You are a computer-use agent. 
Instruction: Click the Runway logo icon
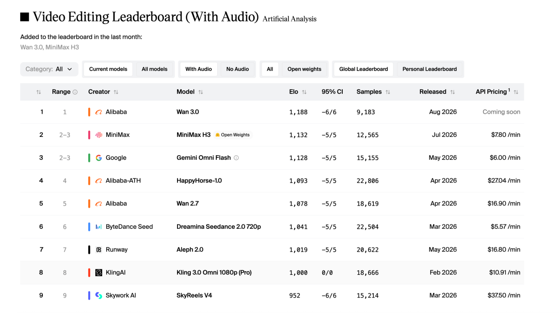99,250
